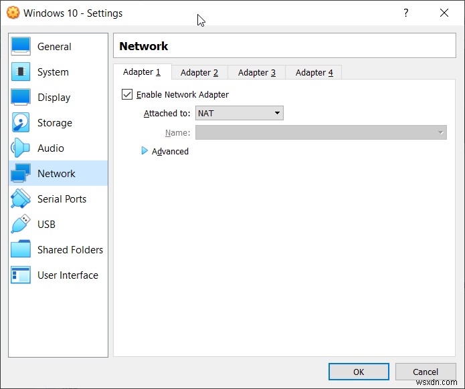Click the Attached to label
The image size is (465, 389).
pyautogui.click(x=167, y=113)
